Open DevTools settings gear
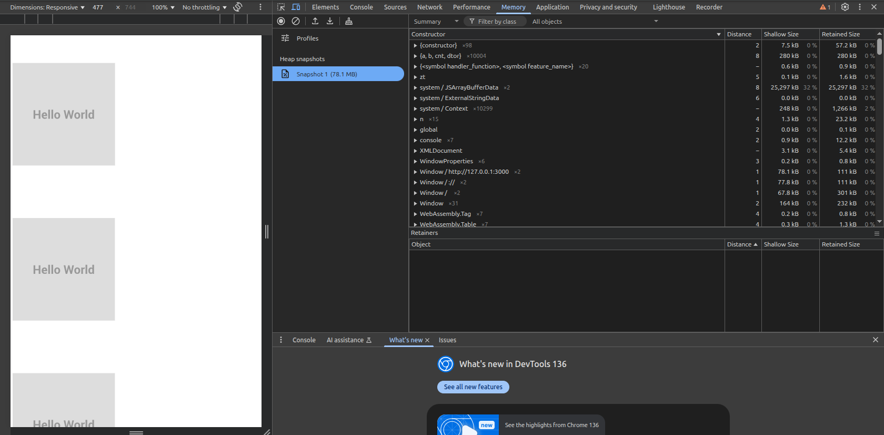Image resolution: width=884 pixels, height=435 pixels. (845, 7)
